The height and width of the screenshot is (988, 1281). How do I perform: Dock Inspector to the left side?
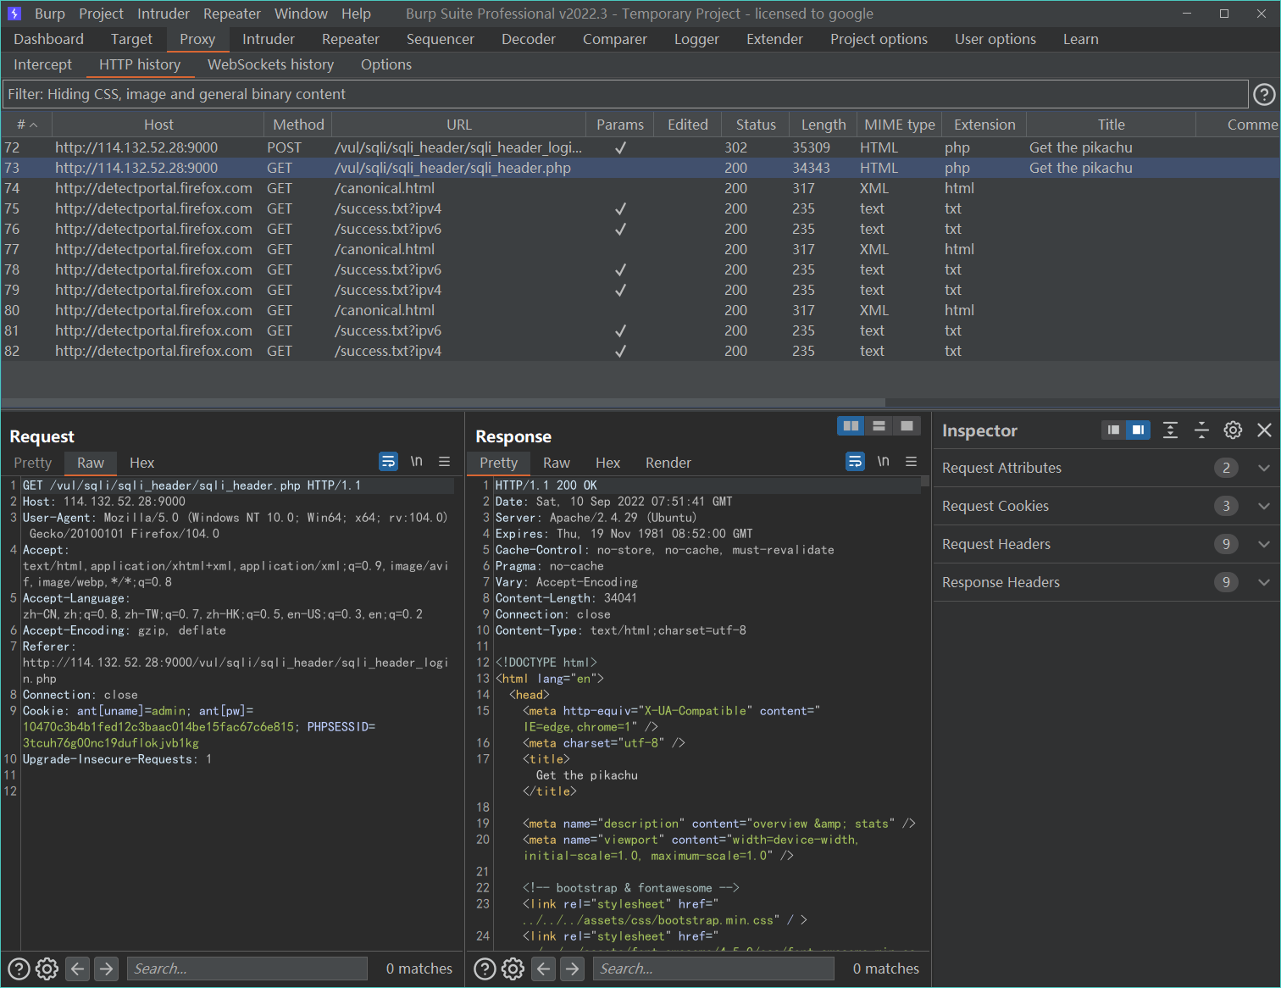[x=1113, y=430]
